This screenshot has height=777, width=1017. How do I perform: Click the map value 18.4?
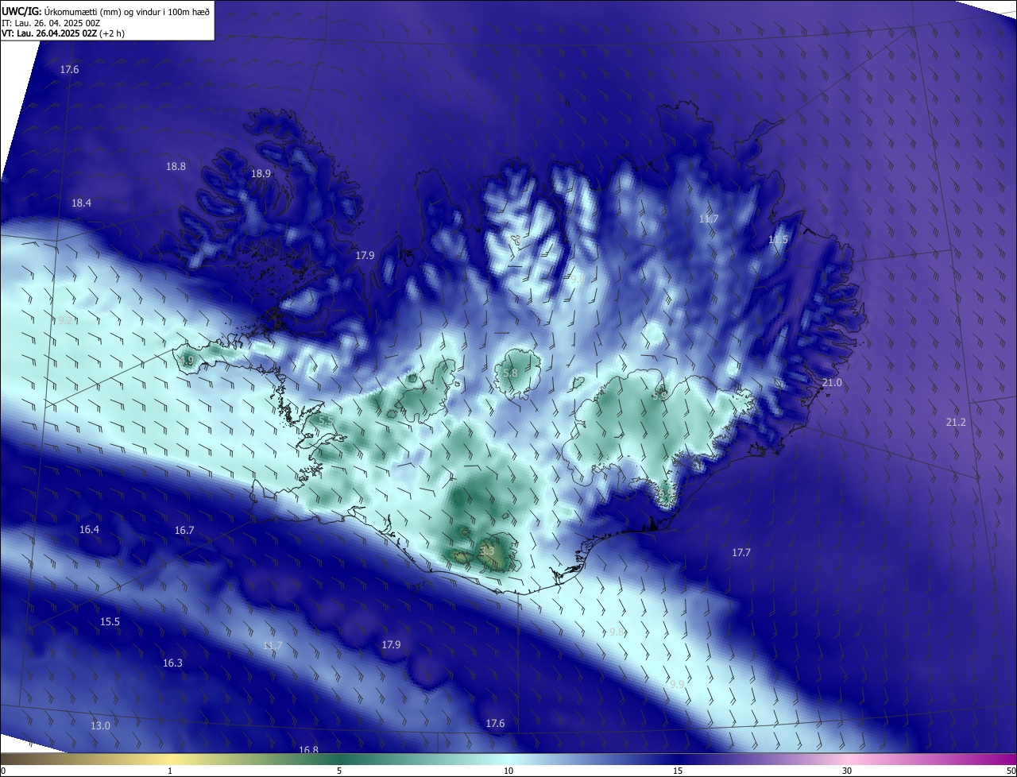(x=81, y=203)
